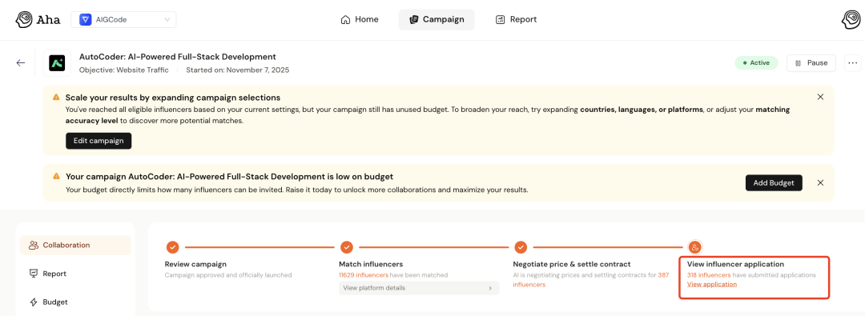Screen dimensions: 865x316
Task: Click the View influencer application step icon
Action: pyautogui.click(x=695, y=247)
